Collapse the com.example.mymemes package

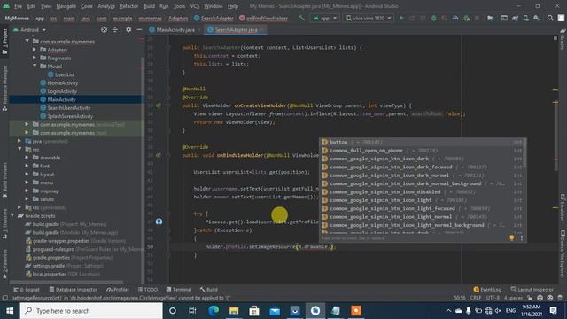(x=27, y=41)
